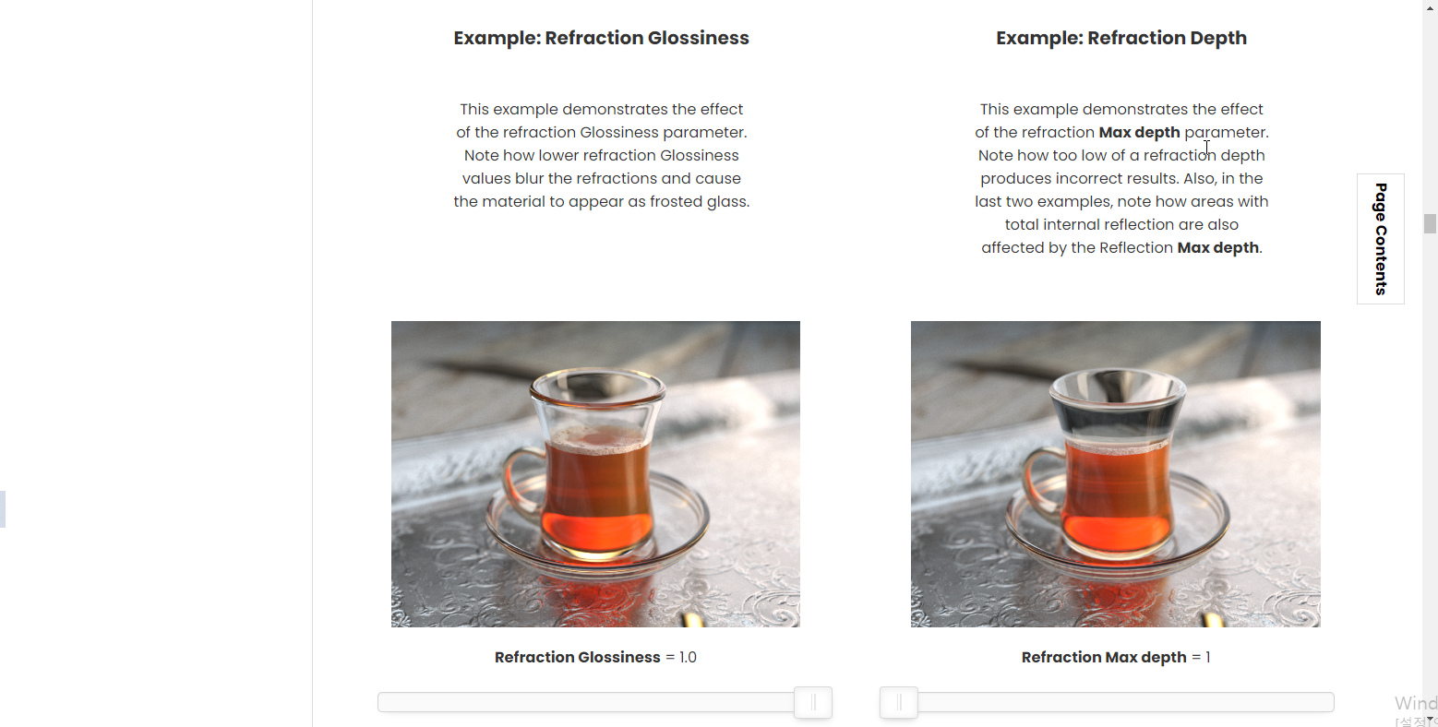Screen dimensions: 1438x727
Task: Click the 'Example: Refraction Glossiness' heading
Action: [x=602, y=38]
